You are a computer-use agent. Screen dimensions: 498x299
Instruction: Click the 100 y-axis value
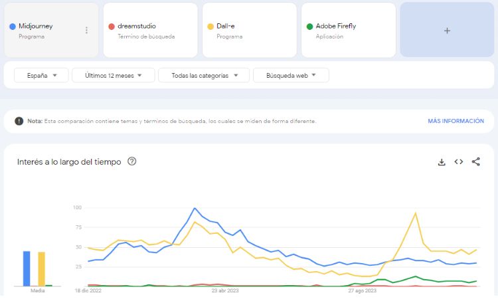point(77,207)
